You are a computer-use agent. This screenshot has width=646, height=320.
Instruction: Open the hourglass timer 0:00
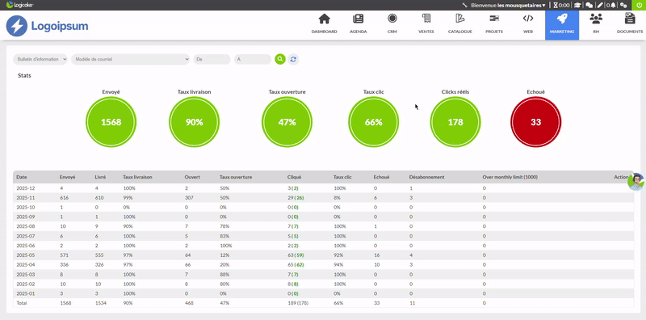[561, 6]
